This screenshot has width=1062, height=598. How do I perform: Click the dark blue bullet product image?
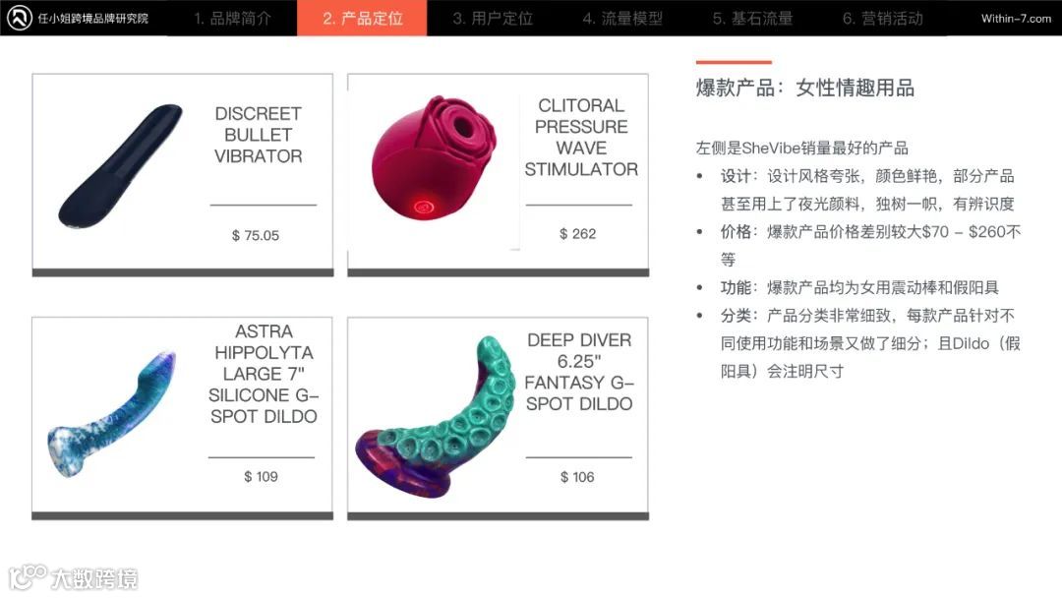(121, 166)
